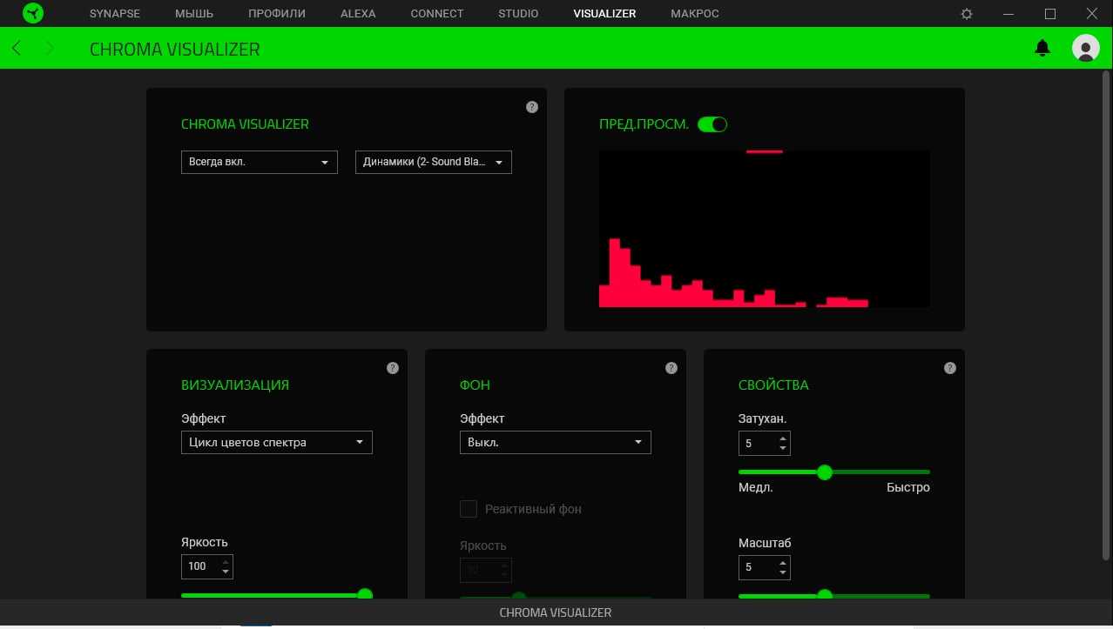Screen dimensions: 1113x629
Task: Click help icon in Визуализация panel
Action: [393, 368]
